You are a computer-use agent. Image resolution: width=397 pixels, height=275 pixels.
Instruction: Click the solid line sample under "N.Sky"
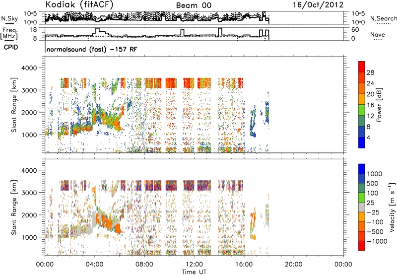point(9,24)
